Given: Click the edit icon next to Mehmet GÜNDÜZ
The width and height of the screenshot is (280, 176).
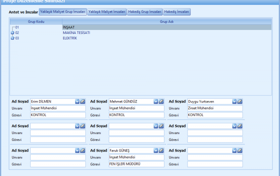Looking at the screenshot, I should (x=161, y=101).
